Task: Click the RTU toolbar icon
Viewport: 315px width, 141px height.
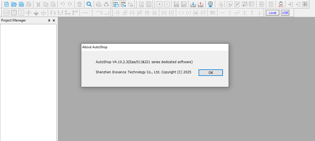Action: [184, 4]
